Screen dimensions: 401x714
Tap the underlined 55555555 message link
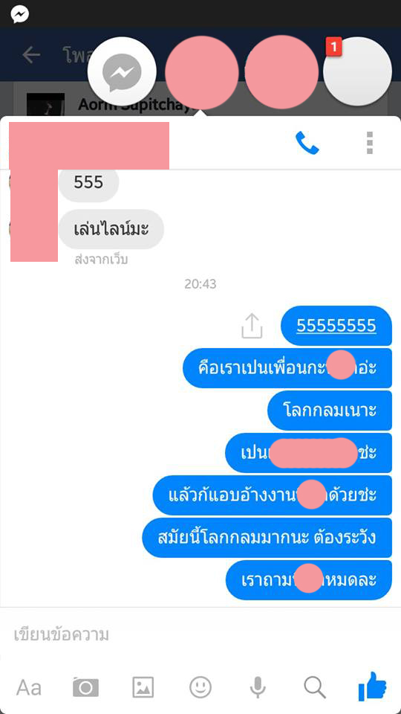(x=336, y=326)
